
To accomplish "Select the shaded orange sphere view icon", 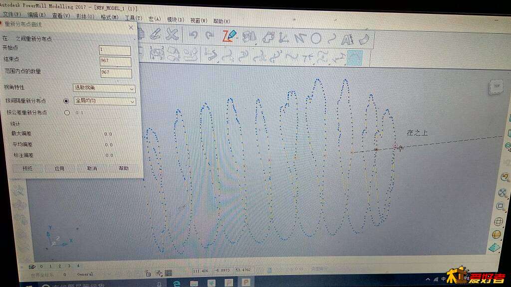I will [x=497, y=234].
